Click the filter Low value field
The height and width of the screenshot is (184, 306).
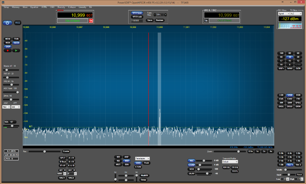(285, 179)
